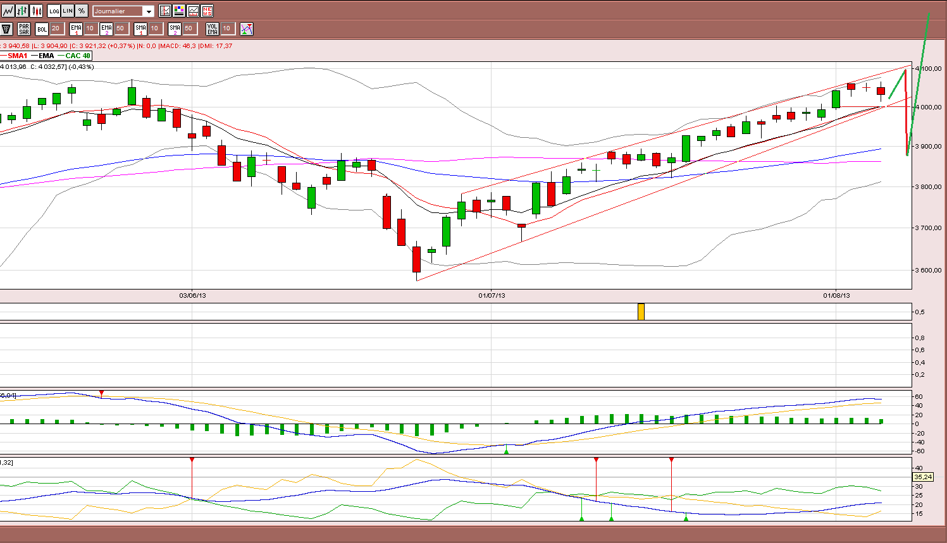Click the 4 100,00 price axis label
Image resolution: width=947 pixels, height=543 pixels.
[x=928, y=68]
